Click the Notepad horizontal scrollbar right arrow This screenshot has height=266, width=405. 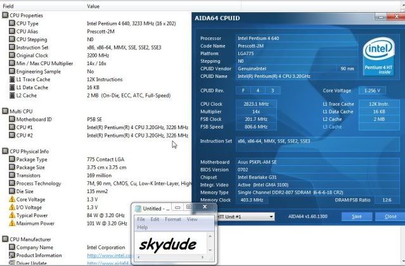203,257
